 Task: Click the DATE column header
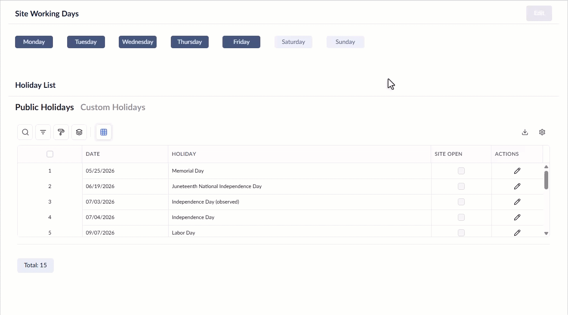tap(125, 154)
